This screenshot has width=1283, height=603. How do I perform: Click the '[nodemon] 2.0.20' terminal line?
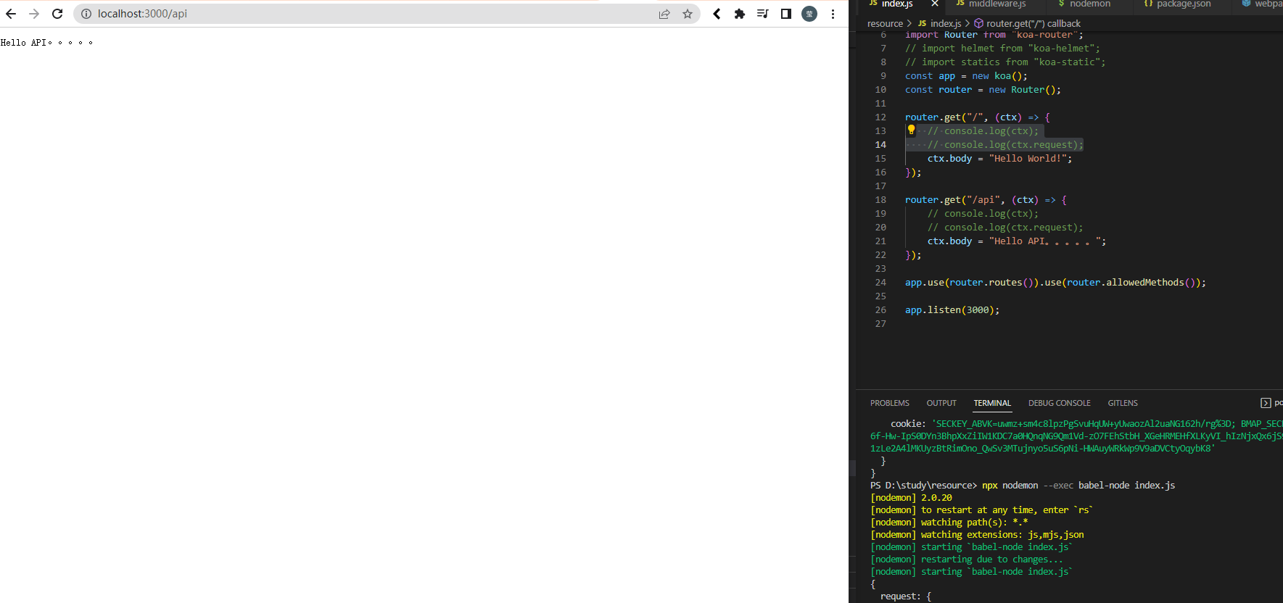click(x=911, y=498)
